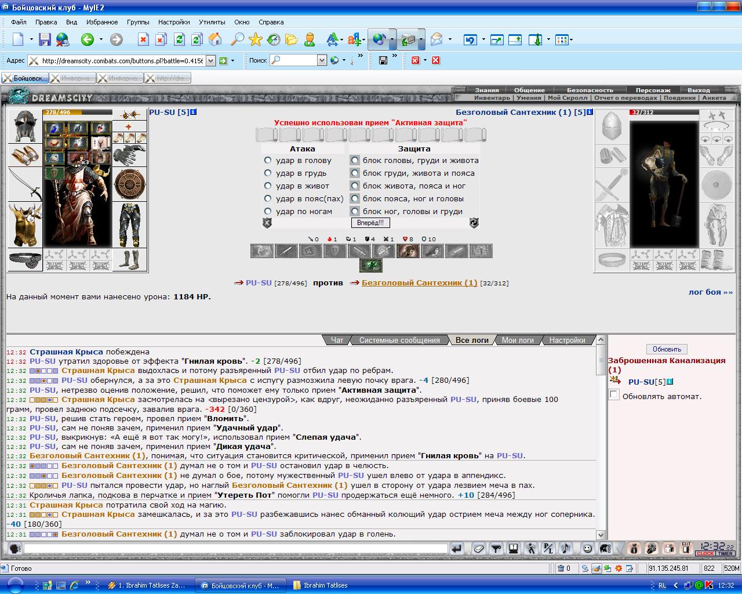
Task: Click the send message arrow beside chat input
Action: [457, 548]
